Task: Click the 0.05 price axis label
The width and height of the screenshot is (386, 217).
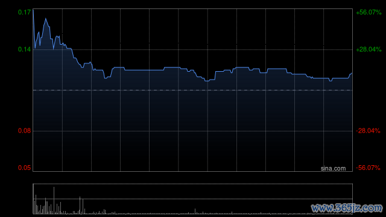Action: (24, 168)
